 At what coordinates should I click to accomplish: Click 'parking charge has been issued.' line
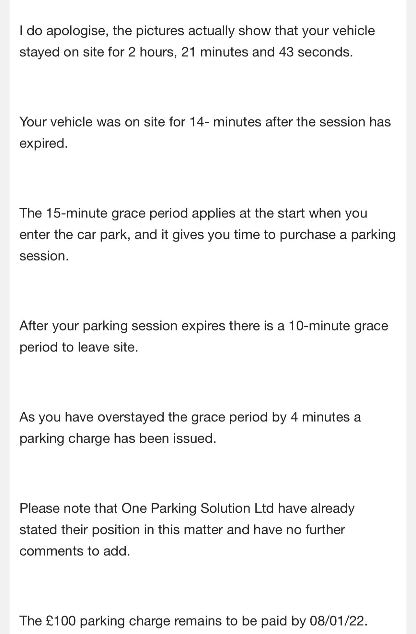(118, 439)
